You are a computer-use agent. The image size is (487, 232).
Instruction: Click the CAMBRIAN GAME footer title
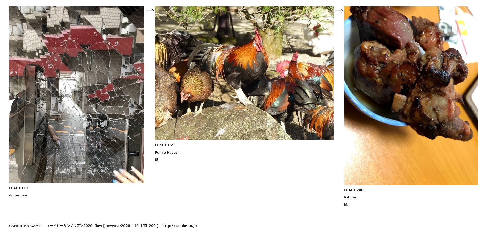pos(25,226)
